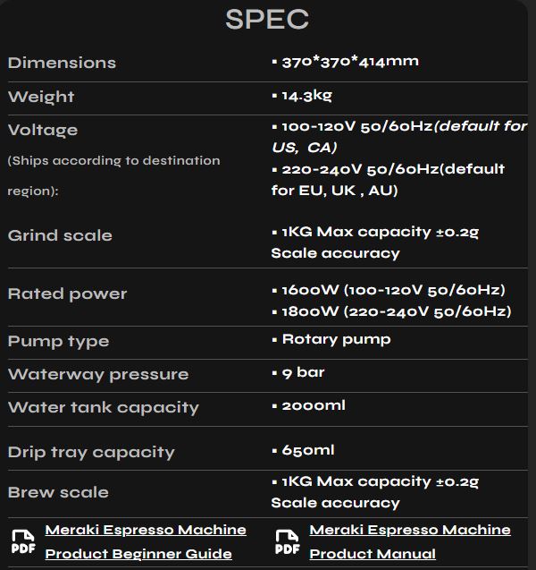
Task: Open Meraki Espresso Machine Product Manual link
Action: coord(410,541)
